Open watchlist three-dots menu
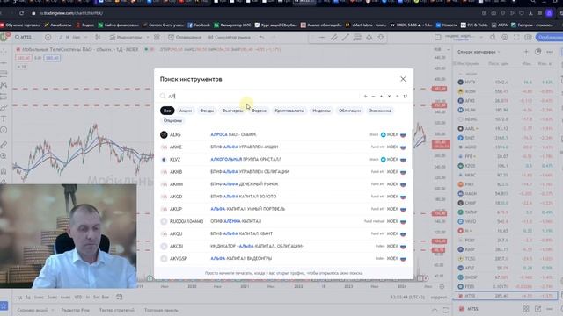 tap(550, 52)
